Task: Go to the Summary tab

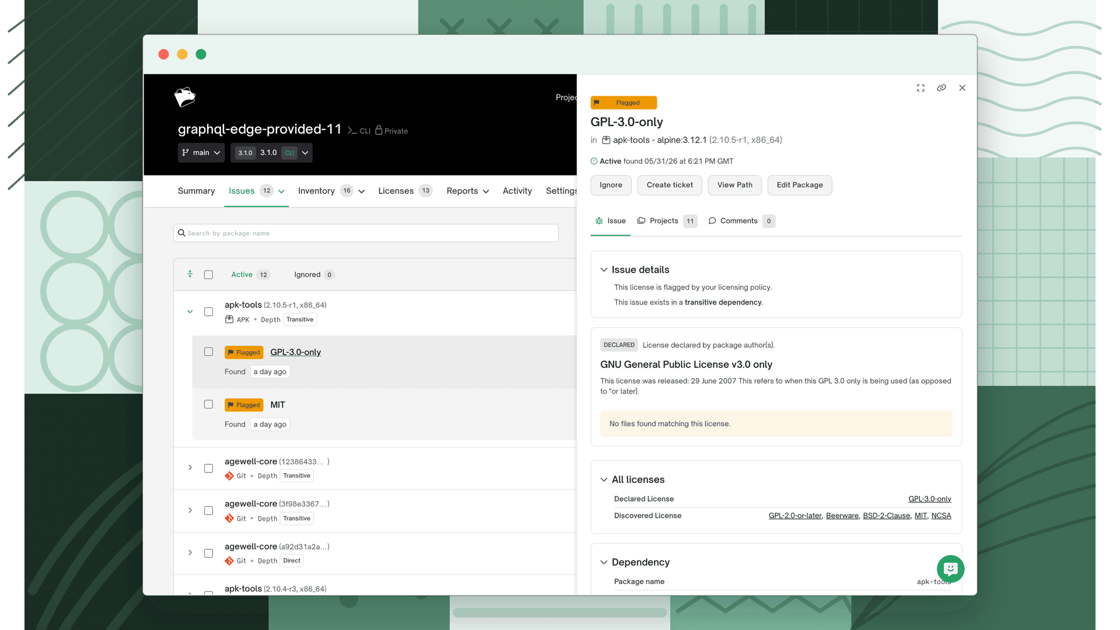Action: [x=196, y=191]
